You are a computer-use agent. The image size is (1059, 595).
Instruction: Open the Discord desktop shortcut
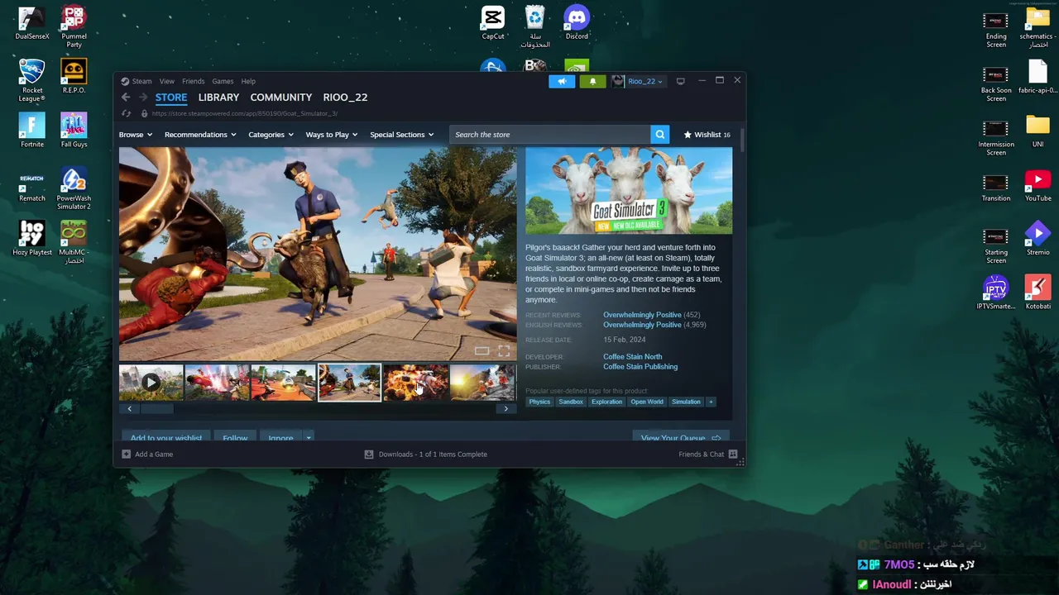pyautogui.click(x=577, y=23)
